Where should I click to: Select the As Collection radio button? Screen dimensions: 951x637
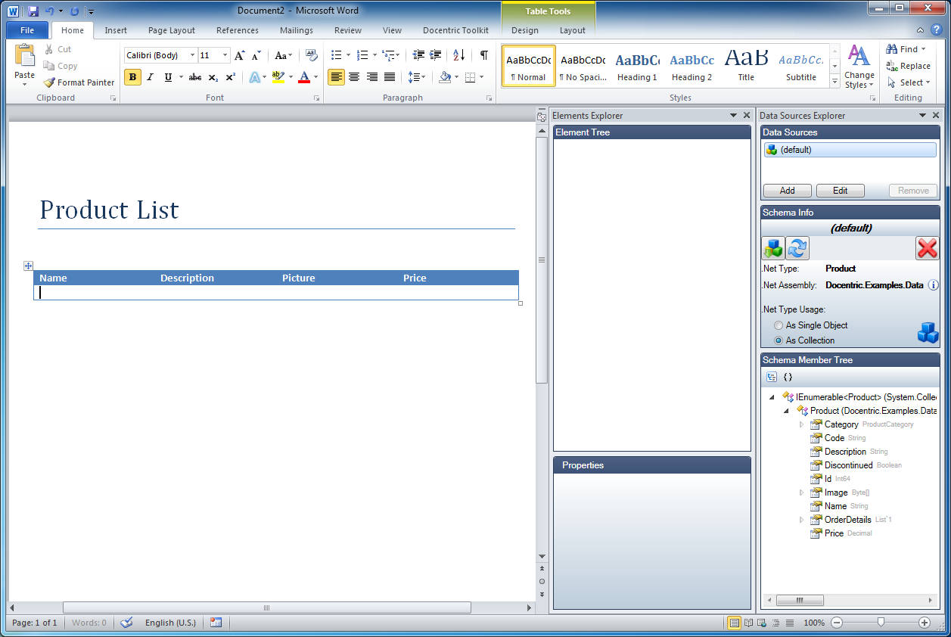pos(779,340)
